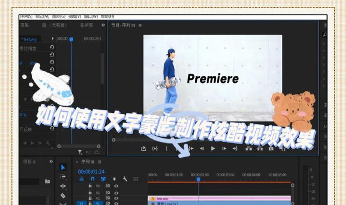
Task: Toggle V2 track output eye
Action: [x=116, y=198]
